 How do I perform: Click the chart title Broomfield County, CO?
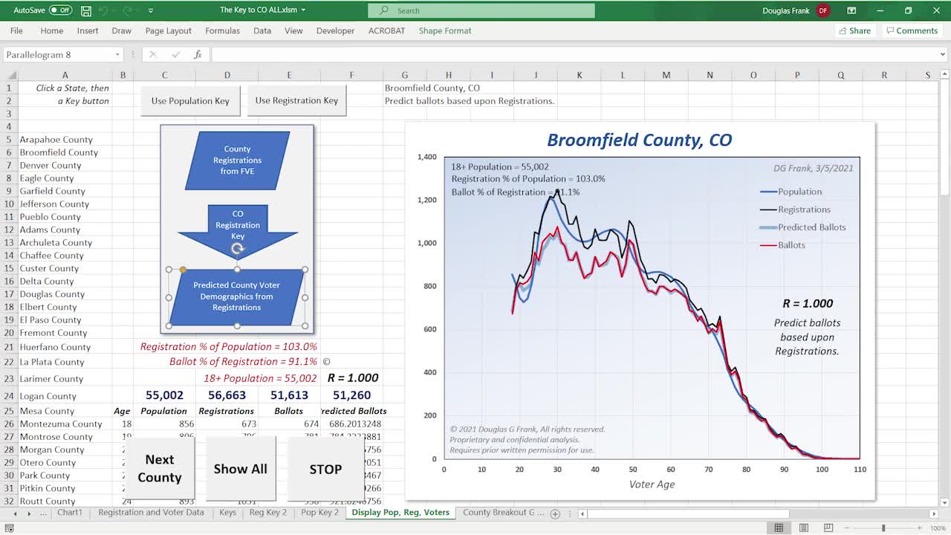pyautogui.click(x=639, y=140)
